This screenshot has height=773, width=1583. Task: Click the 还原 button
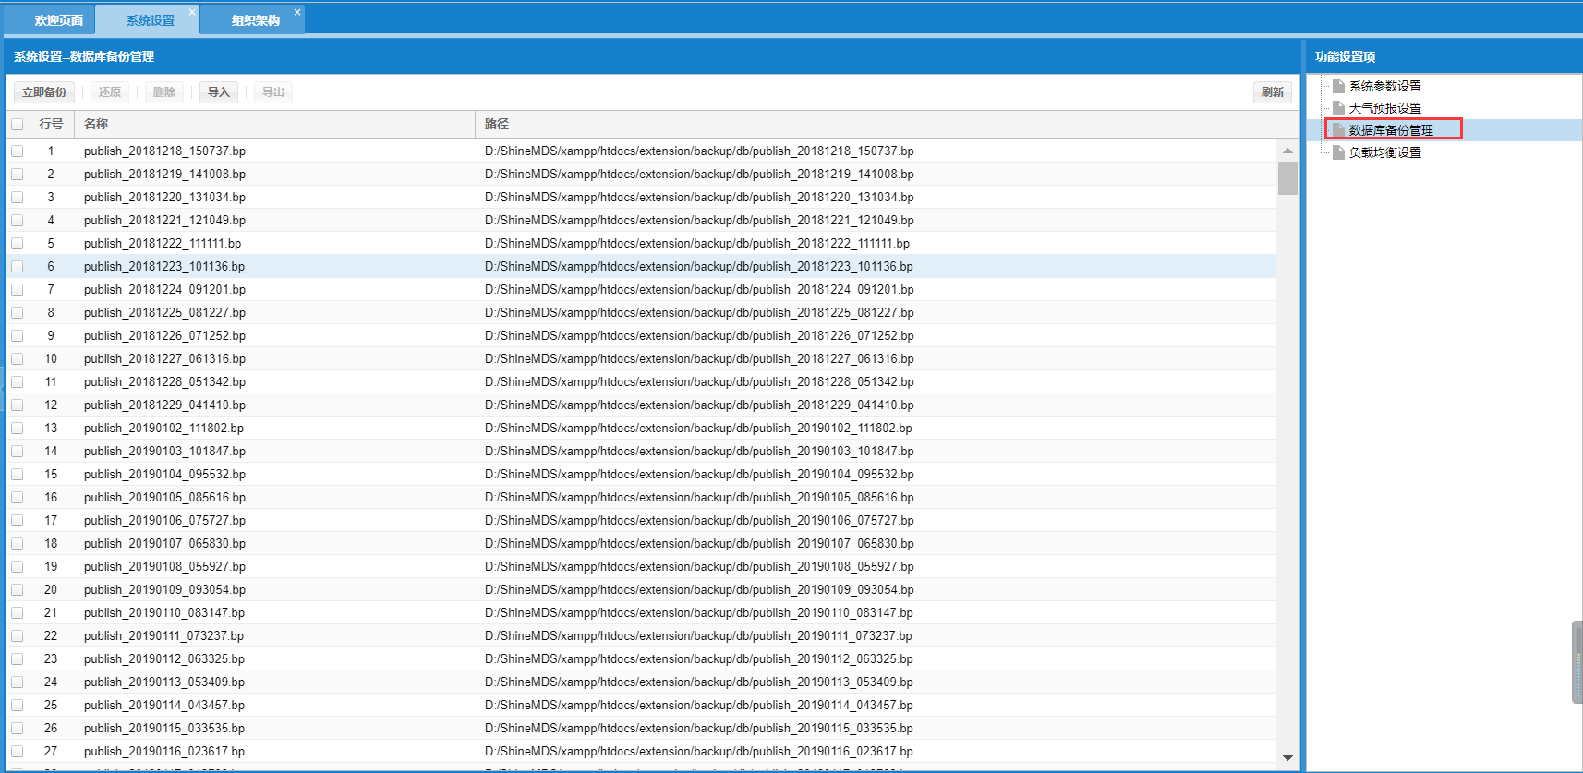[x=110, y=92]
